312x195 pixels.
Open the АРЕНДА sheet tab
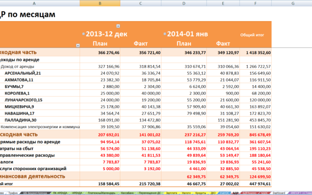pos(77,193)
